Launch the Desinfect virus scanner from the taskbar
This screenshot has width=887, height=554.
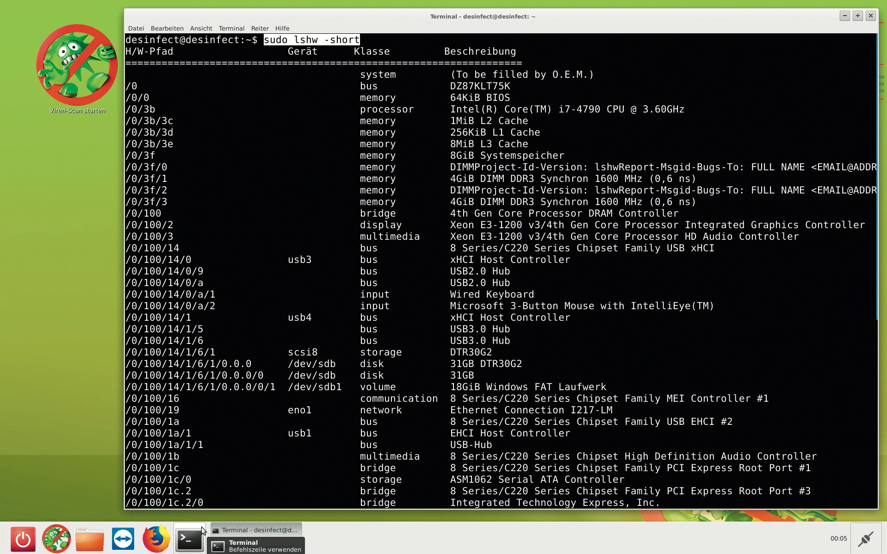click(x=56, y=539)
